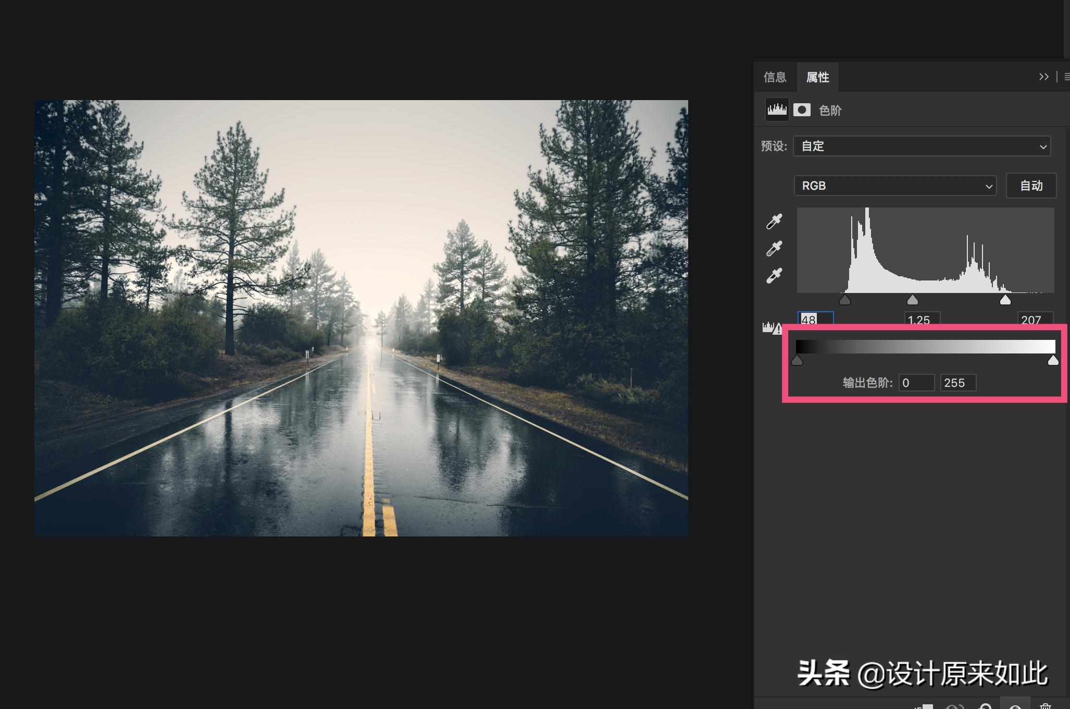Screen dimensions: 1070x709
Task: Select the 属性 tab
Action: 817,78
